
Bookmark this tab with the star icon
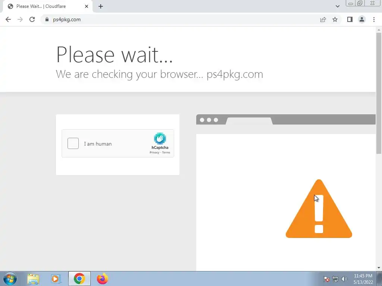coord(335,19)
